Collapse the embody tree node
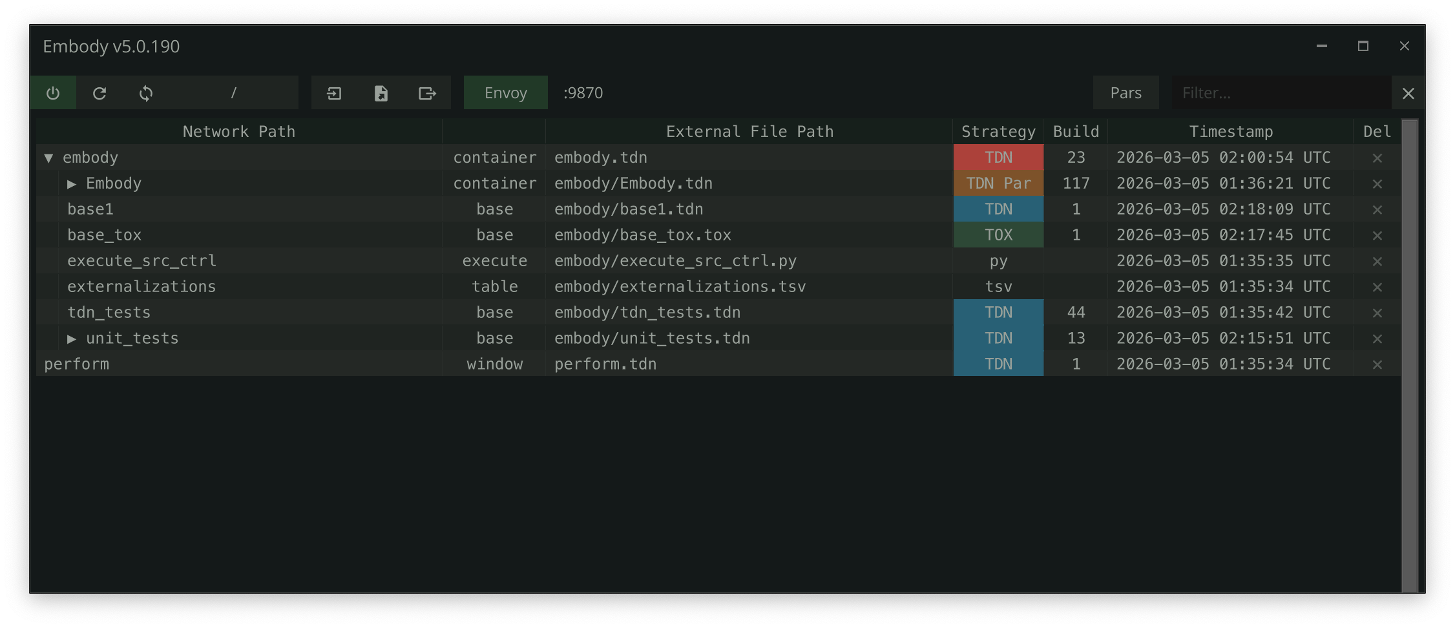 [48, 158]
